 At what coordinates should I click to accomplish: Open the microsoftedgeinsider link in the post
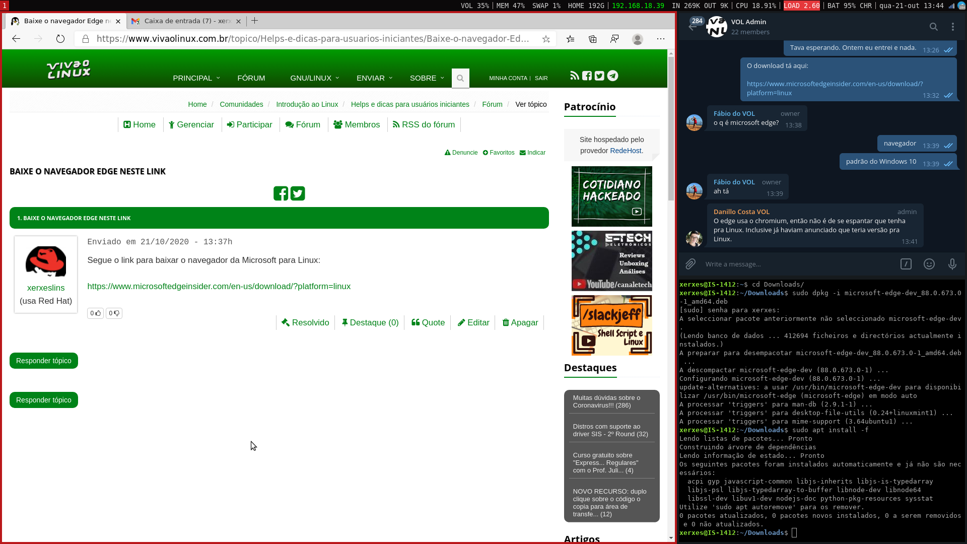point(219,287)
